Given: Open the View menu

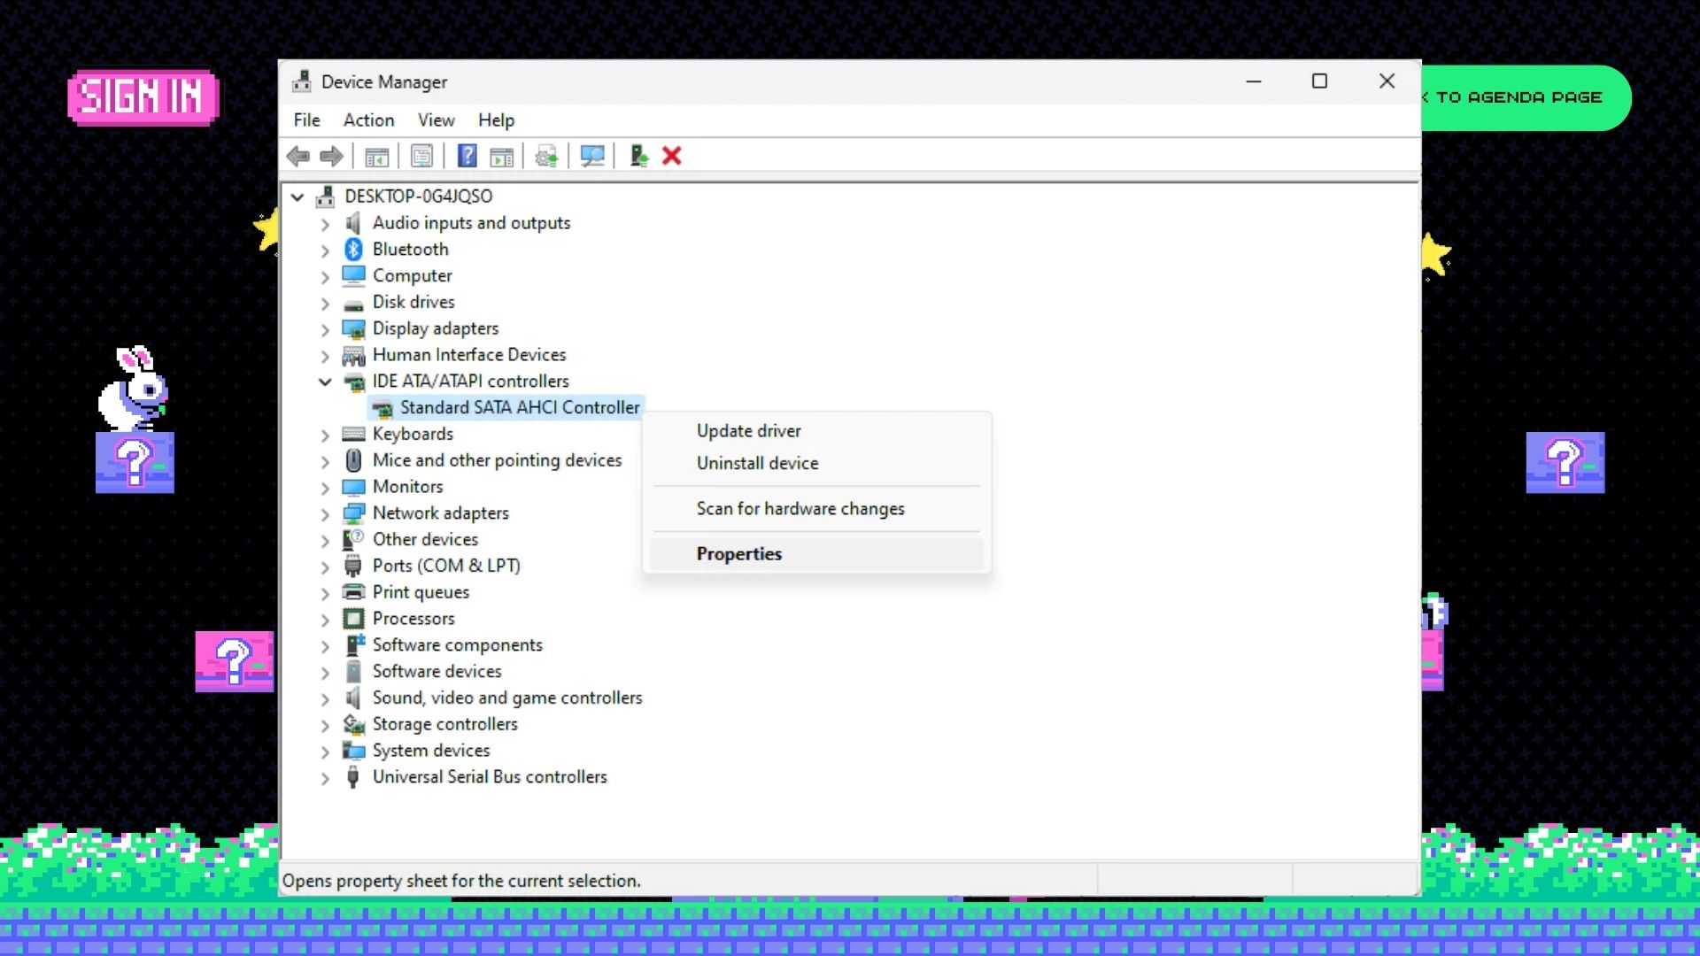Looking at the screenshot, I should (x=437, y=120).
